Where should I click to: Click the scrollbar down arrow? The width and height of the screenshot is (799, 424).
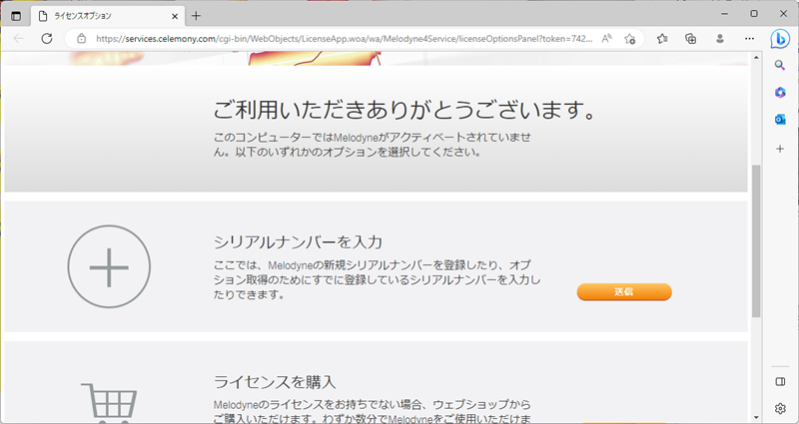(756, 417)
